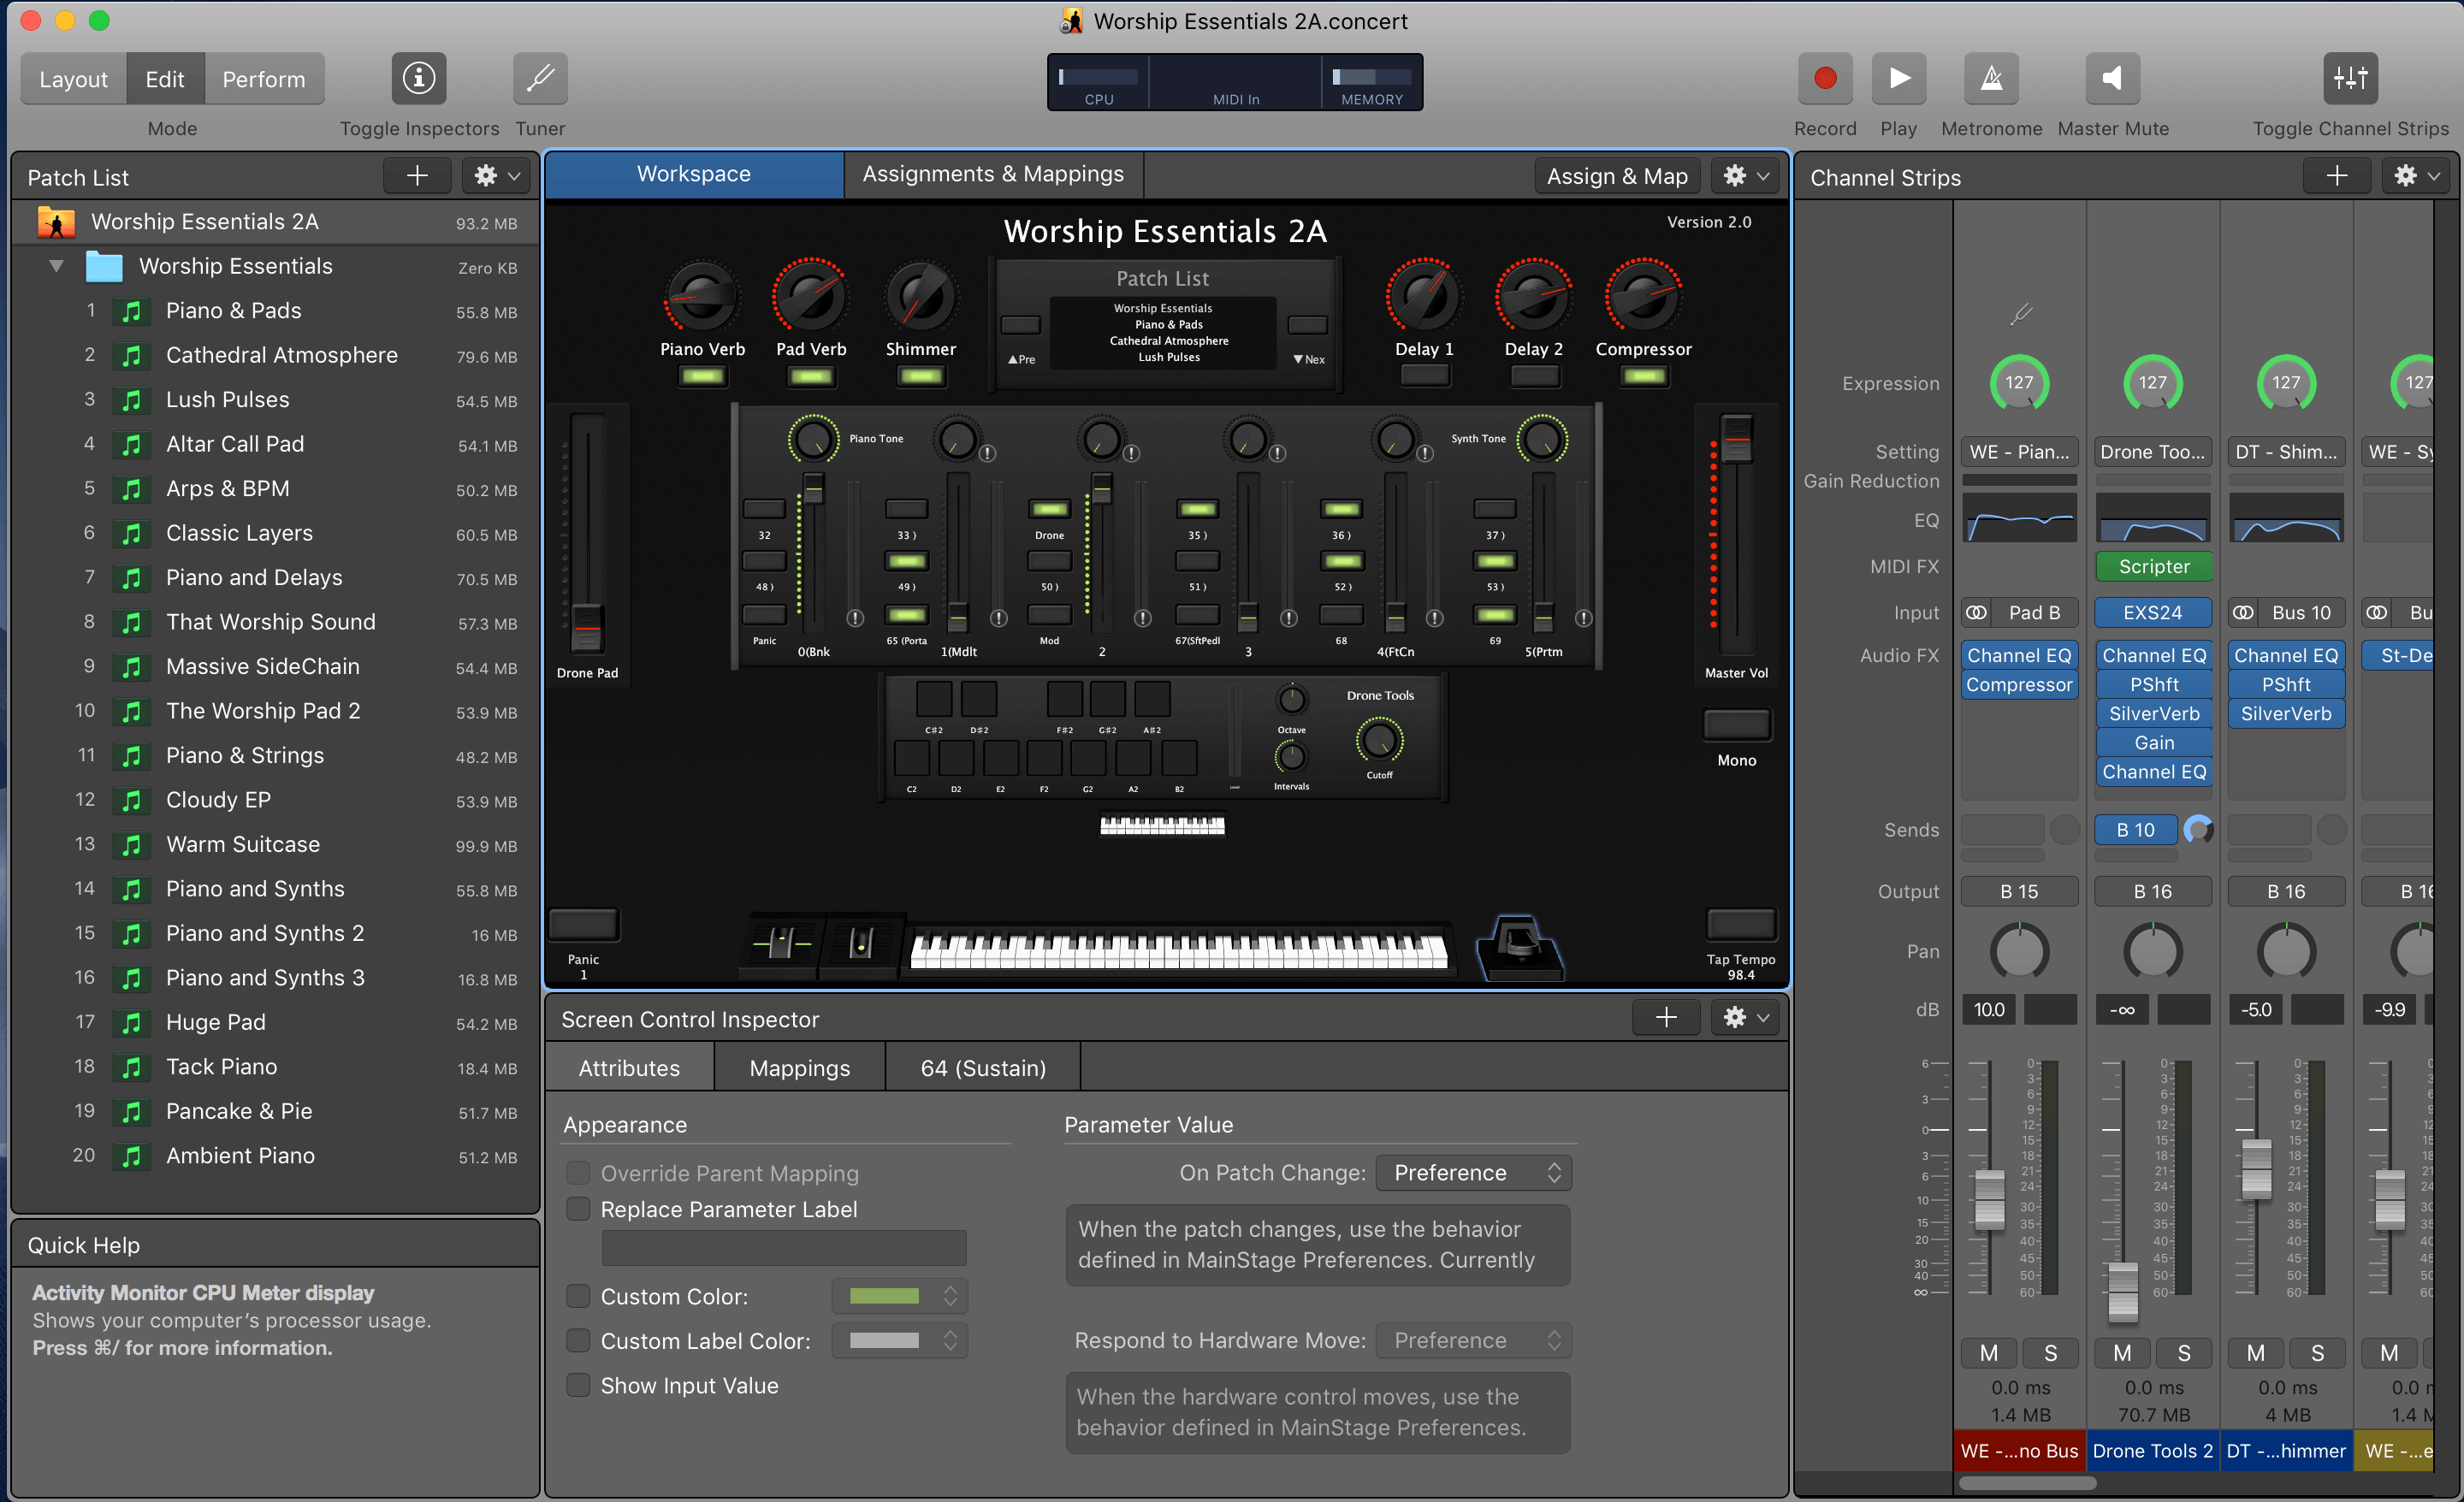Open the Tuner
This screenshot has height=1502, width=2464.
coord(539,78)
